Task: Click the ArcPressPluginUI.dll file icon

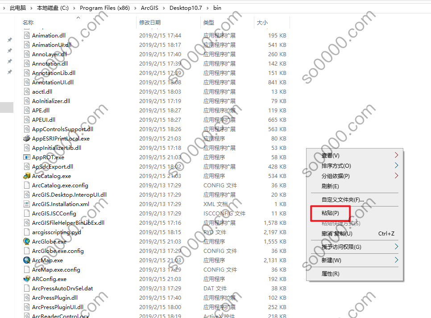Action: (27, 307)
